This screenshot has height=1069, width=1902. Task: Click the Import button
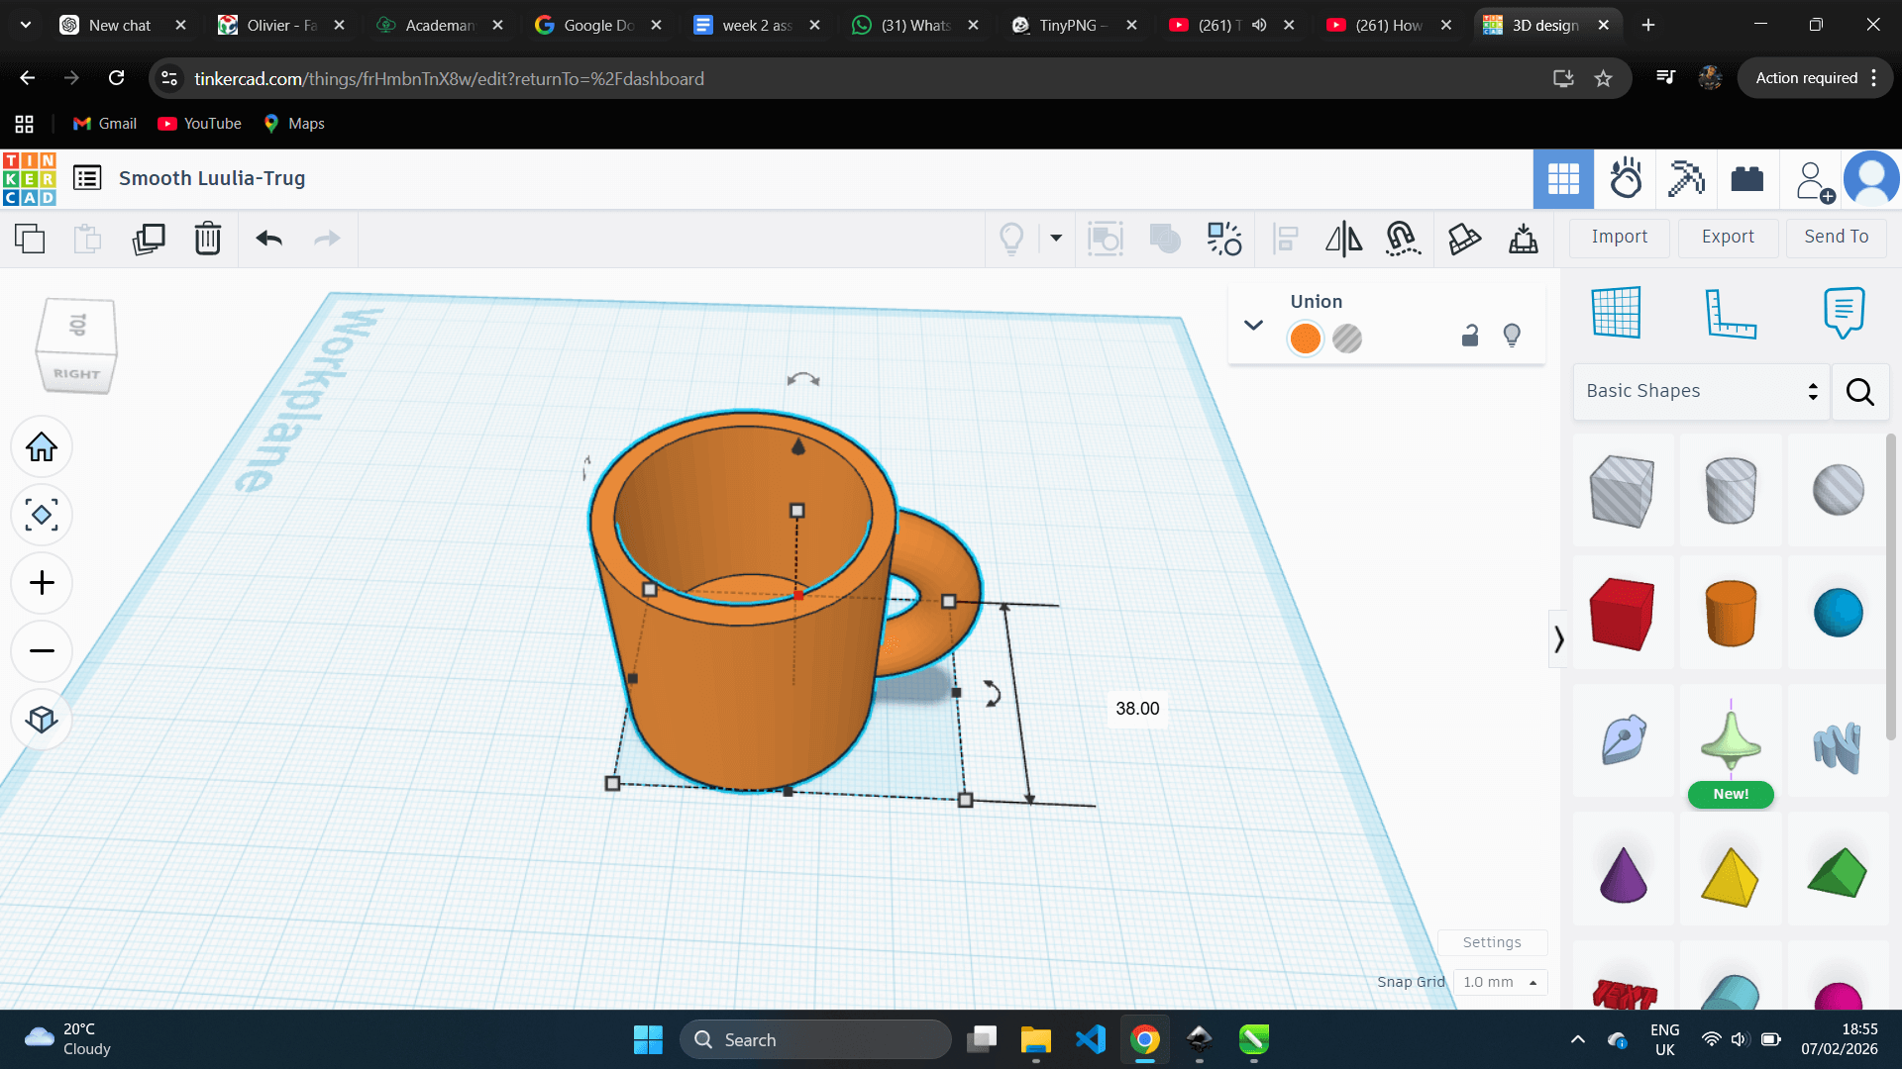tap(1620, 237)
